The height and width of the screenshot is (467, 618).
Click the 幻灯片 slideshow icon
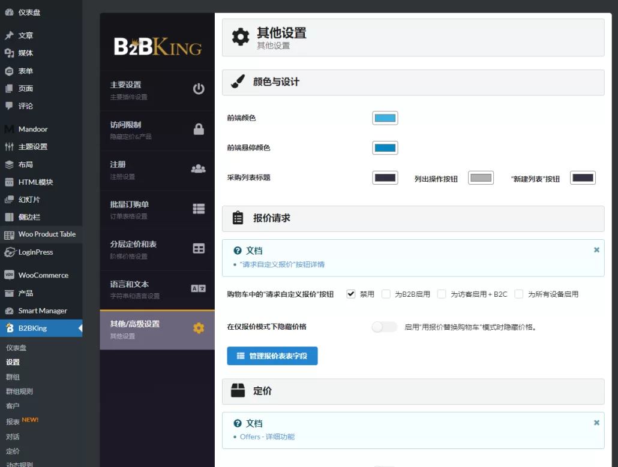tap(9, 199)
